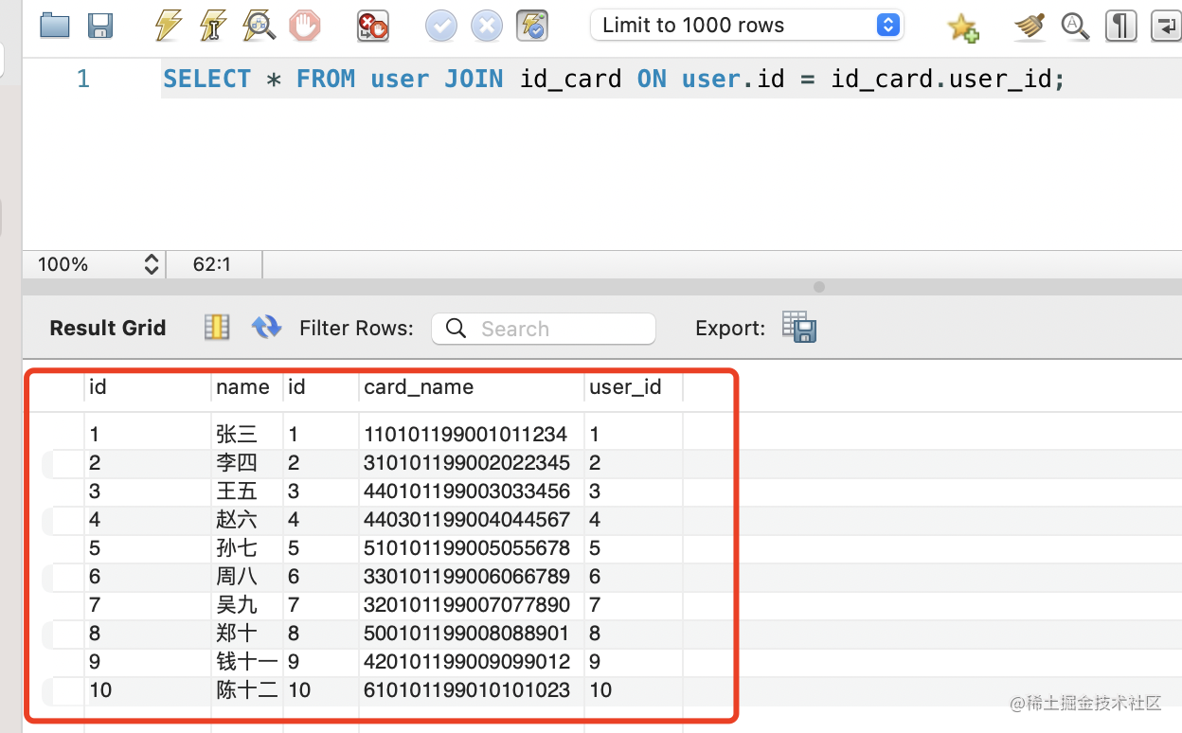
Task: Select the cell containing 周八
Action: point(246,577)
